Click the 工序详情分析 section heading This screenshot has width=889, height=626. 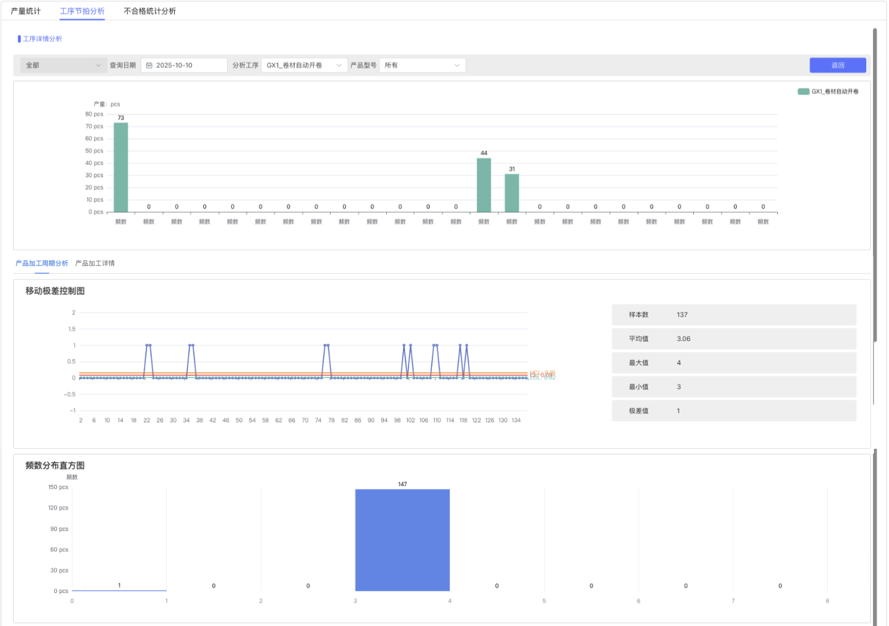(42, 39)
